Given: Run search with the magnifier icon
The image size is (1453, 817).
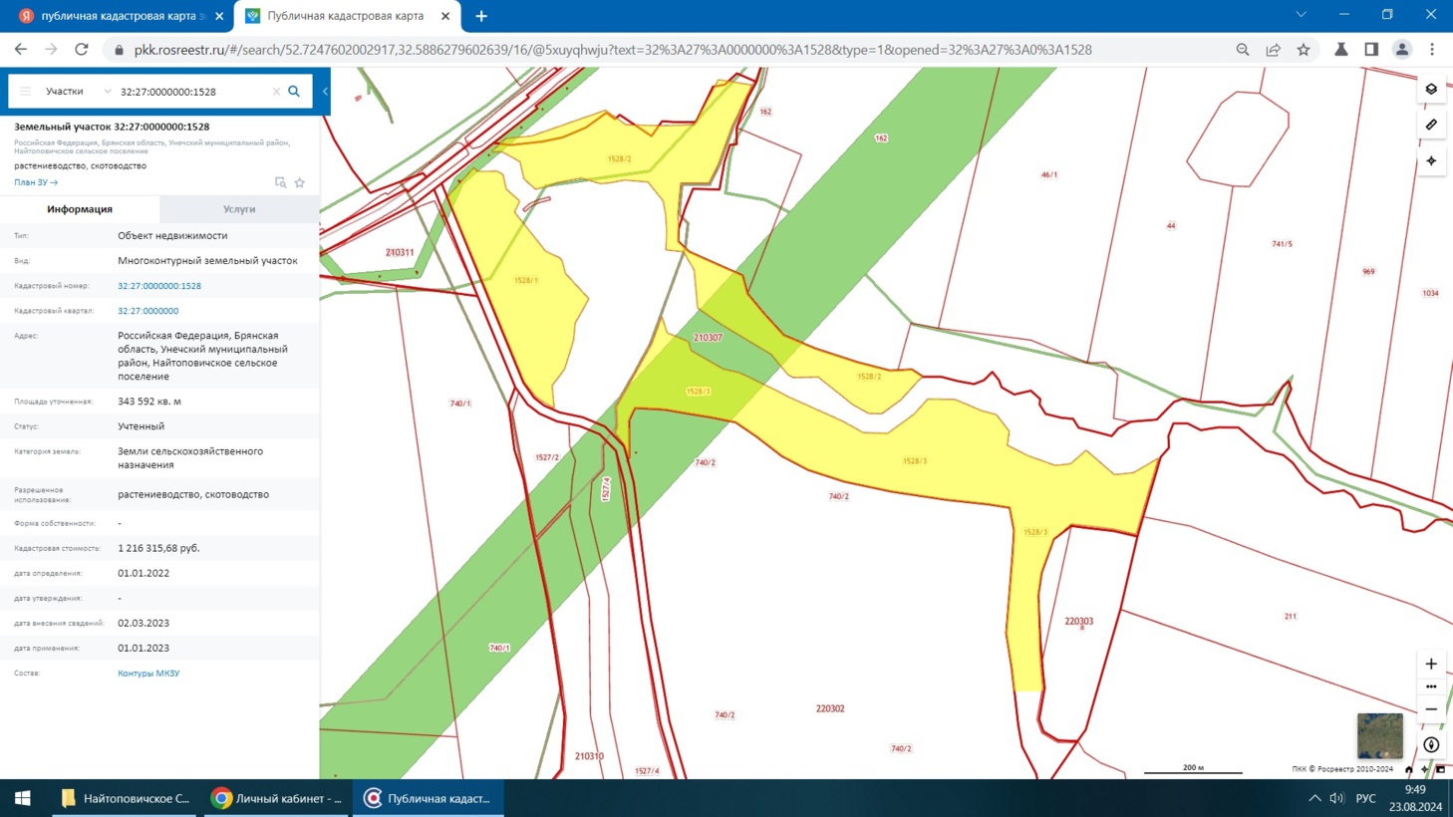Looking at the screenshot, I should coord(294,92).
